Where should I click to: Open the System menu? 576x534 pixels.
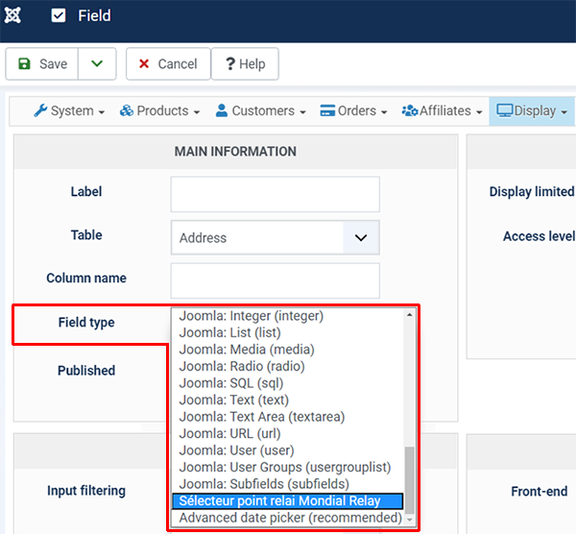pos(69,110)
